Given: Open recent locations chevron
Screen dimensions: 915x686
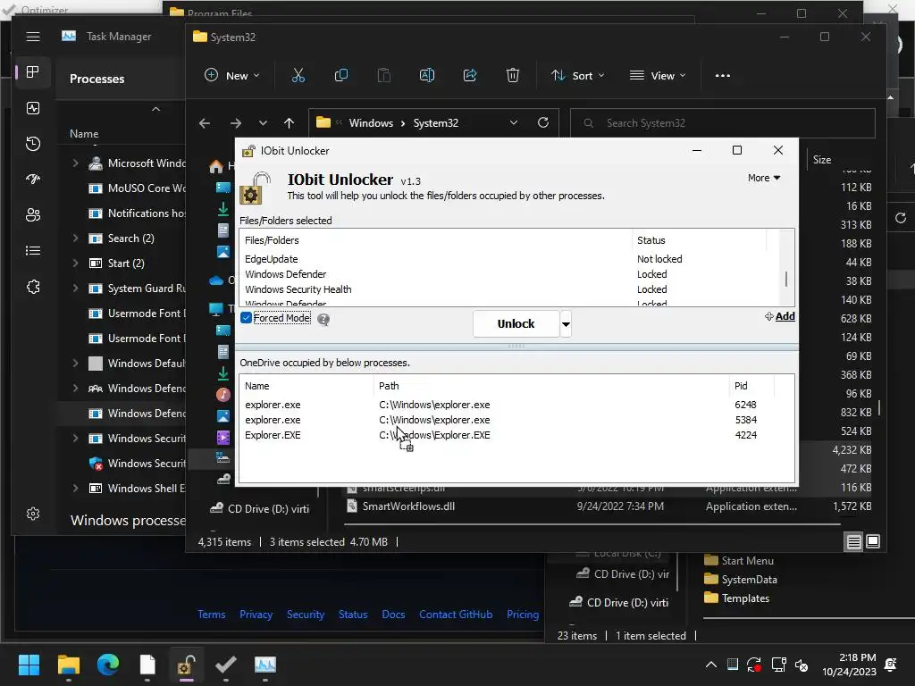Looking at the screenshot, I should 263,123.
